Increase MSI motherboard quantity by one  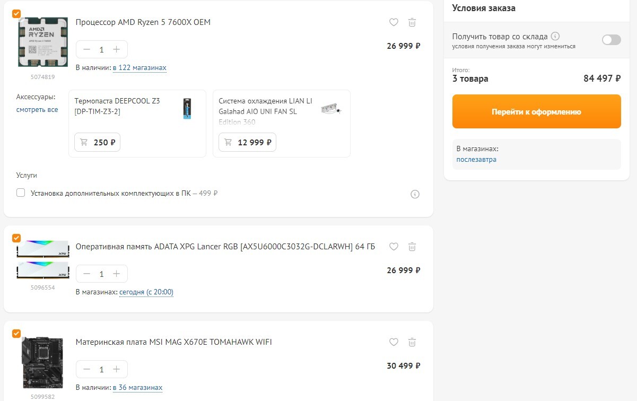(117, 369)
